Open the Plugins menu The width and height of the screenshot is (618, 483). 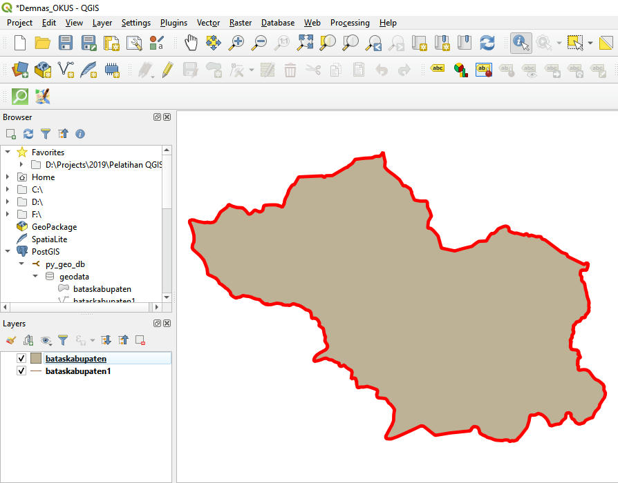pyautogui.click(x=174, y=23)
